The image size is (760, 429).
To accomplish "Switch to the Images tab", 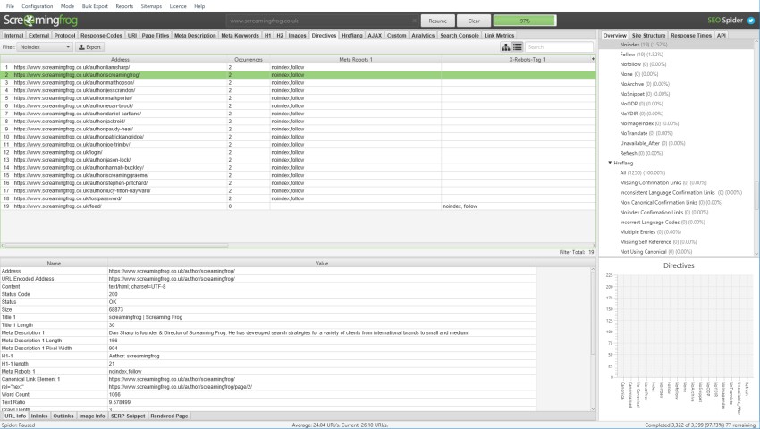I will [x=297, y=36].
